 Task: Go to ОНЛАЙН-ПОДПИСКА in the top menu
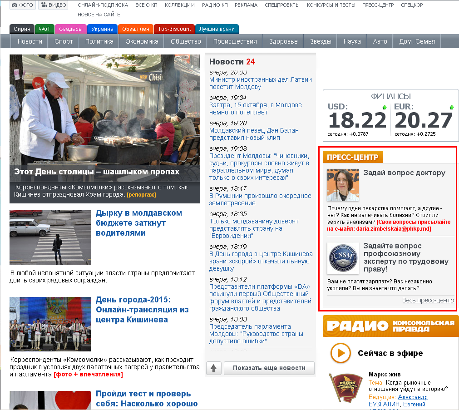[x=103, y=5]
